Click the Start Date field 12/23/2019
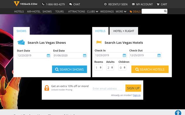Image resolution: width=185 pixels, height=115 pixels. click(34, 56)
